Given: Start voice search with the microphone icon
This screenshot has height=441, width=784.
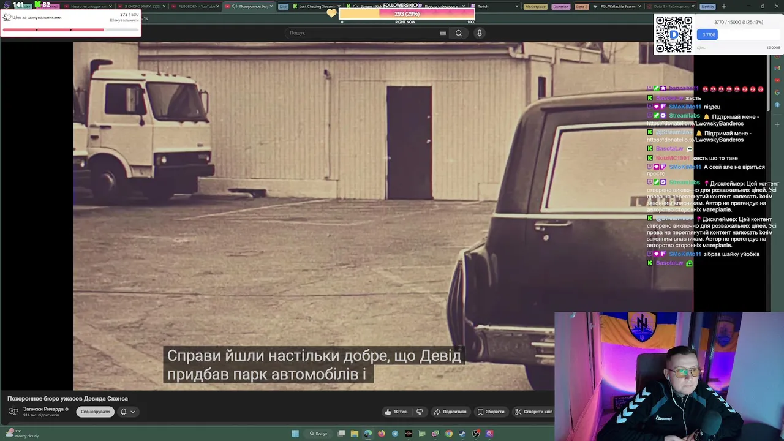Looking at the screenshot, I should click(x=480, y=33).
